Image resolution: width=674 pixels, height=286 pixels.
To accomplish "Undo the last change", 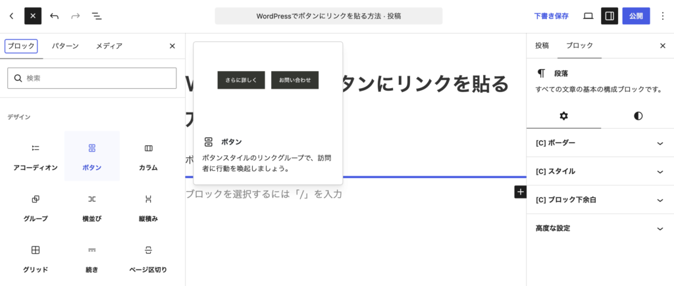I will [54, 16].
